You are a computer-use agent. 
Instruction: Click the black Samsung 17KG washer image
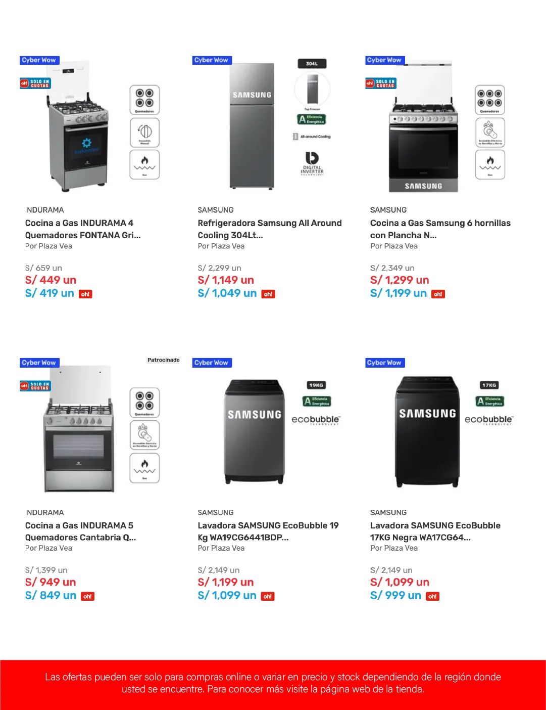coord(427,431)
